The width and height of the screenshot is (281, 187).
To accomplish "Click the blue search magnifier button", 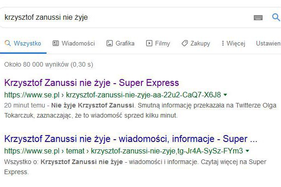I will [276, 17].
